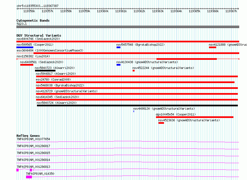Select the red esv24760 variant bar
247x180 pixels.
coord(135,82)
